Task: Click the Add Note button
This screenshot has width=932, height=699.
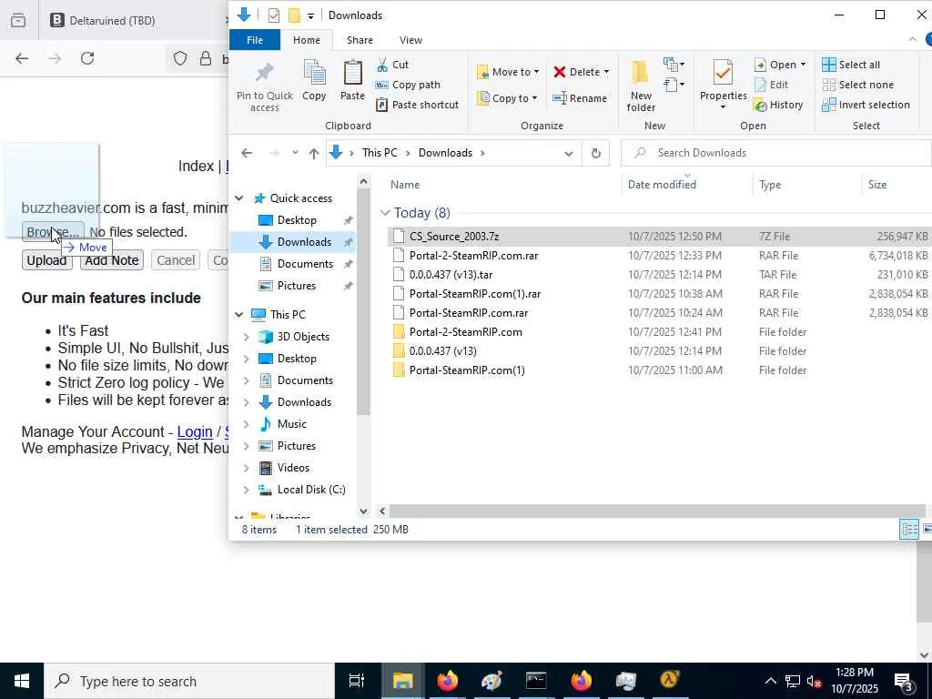Action: tap(112, 260)
